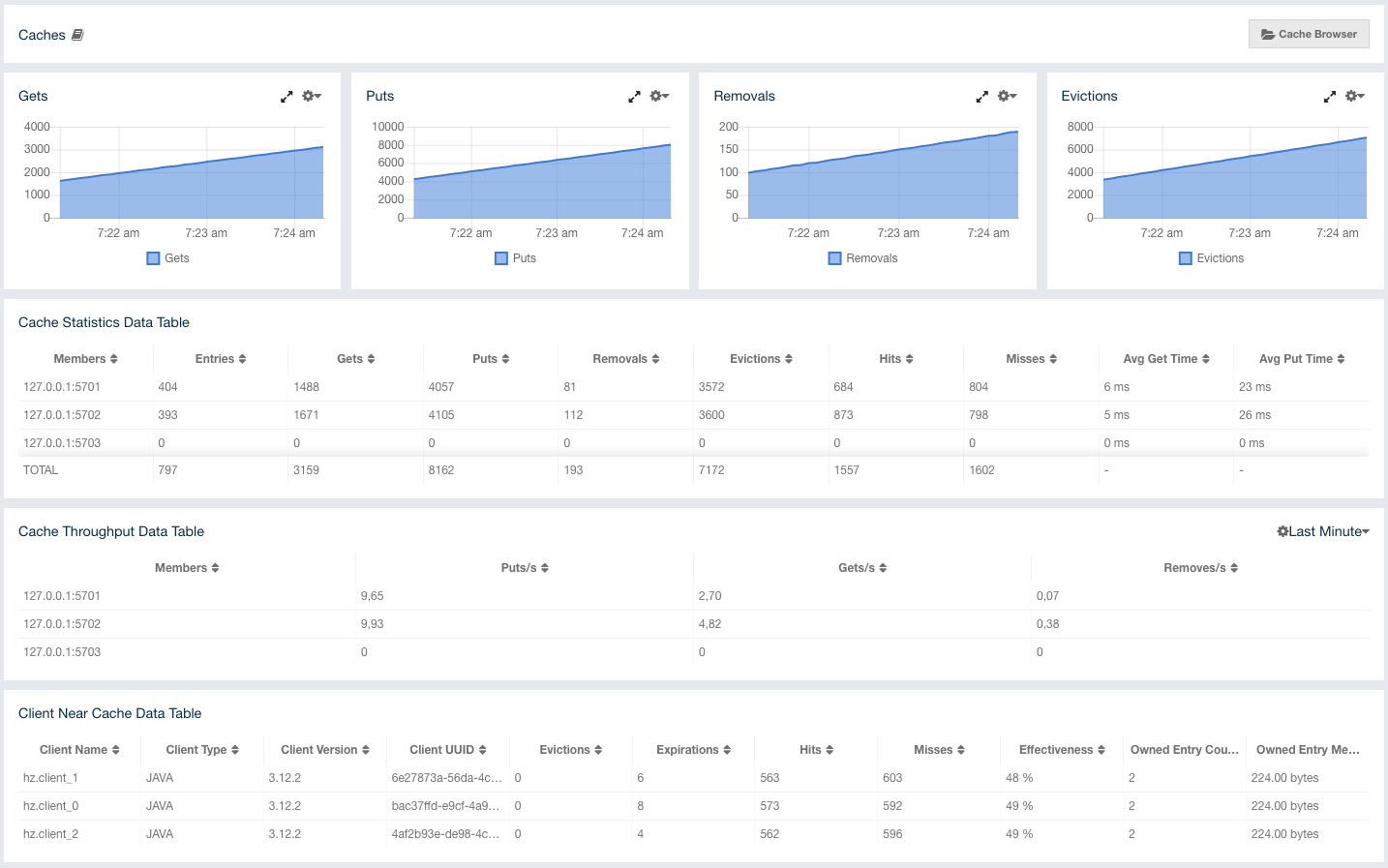Click total puts value 8162
The width and height of the screenshot is (1388, 868).
pos(441,470)
